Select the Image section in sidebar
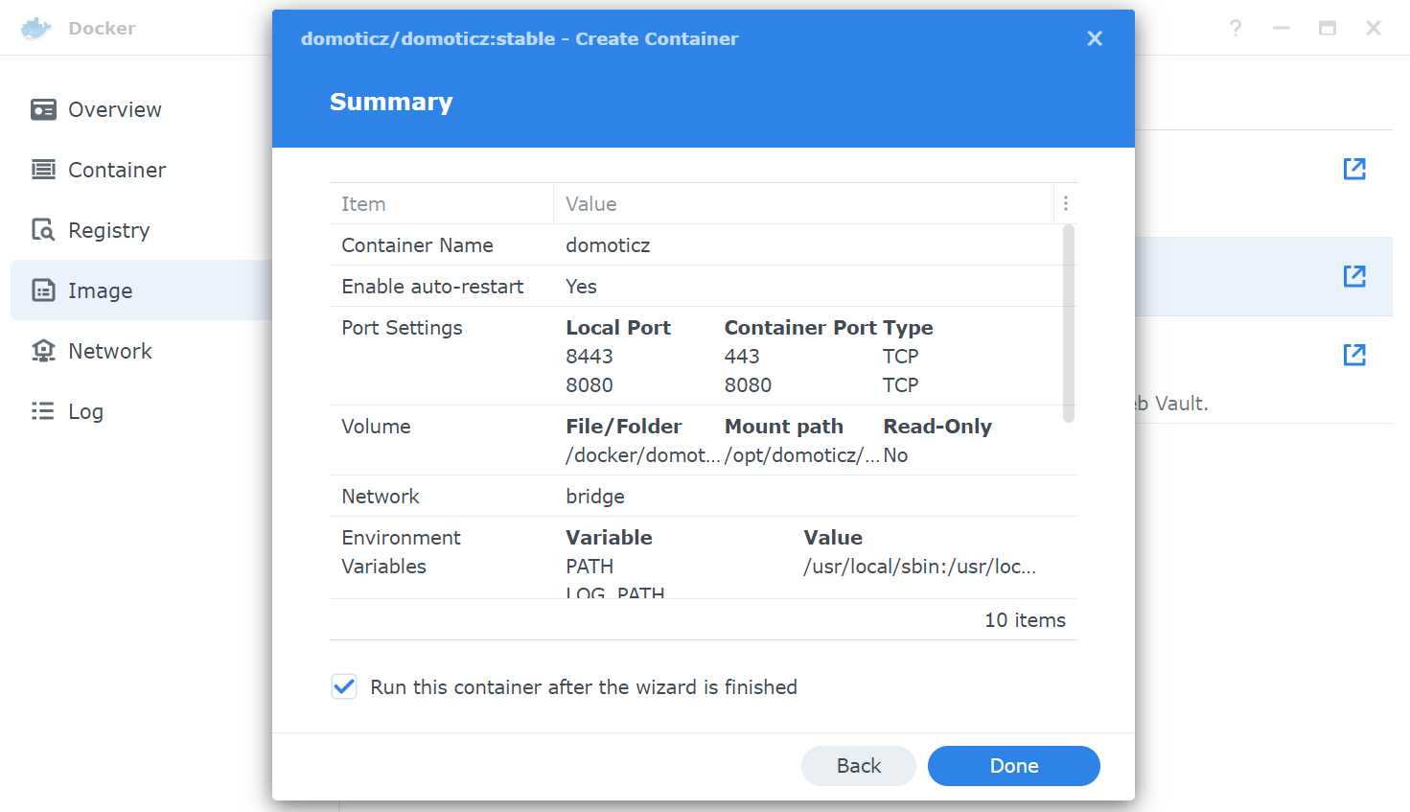The height and width of the screenshot is (812, 1410). (142, 290)
